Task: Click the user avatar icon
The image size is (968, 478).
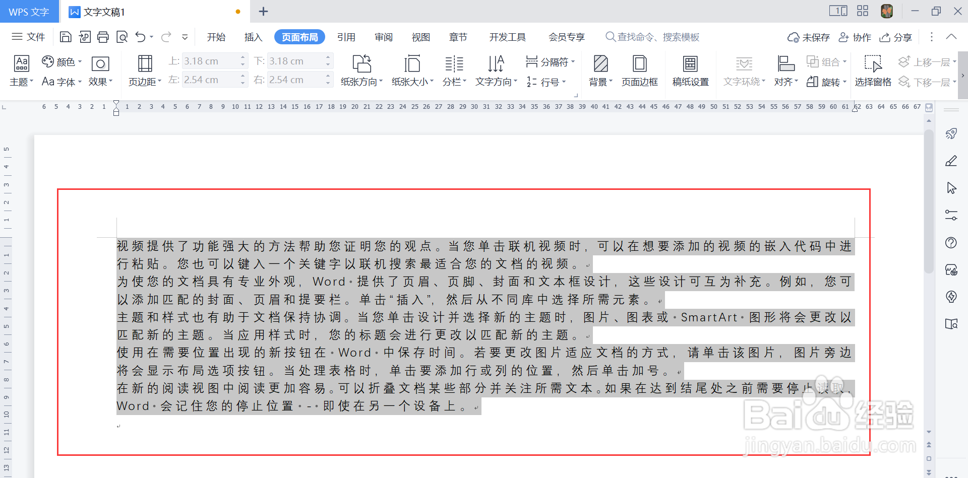Action: 887,11
